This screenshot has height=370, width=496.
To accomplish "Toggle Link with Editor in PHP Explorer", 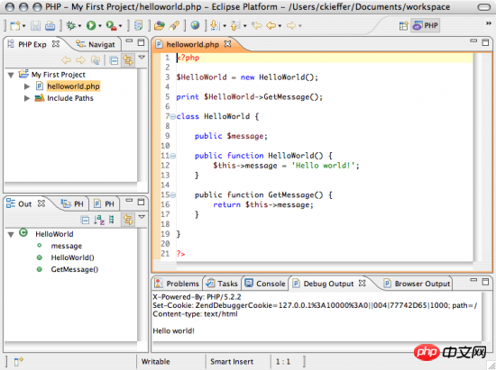I will (x=128, y=60).
